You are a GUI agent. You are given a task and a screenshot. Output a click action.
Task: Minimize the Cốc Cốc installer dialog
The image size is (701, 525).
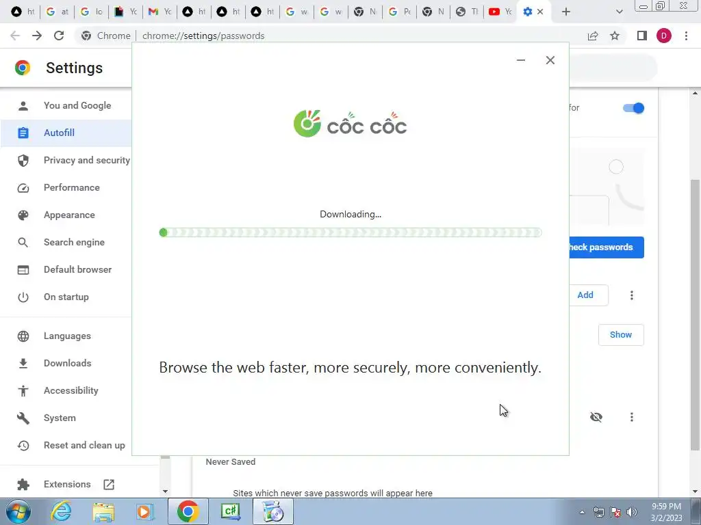click(521, 60)
